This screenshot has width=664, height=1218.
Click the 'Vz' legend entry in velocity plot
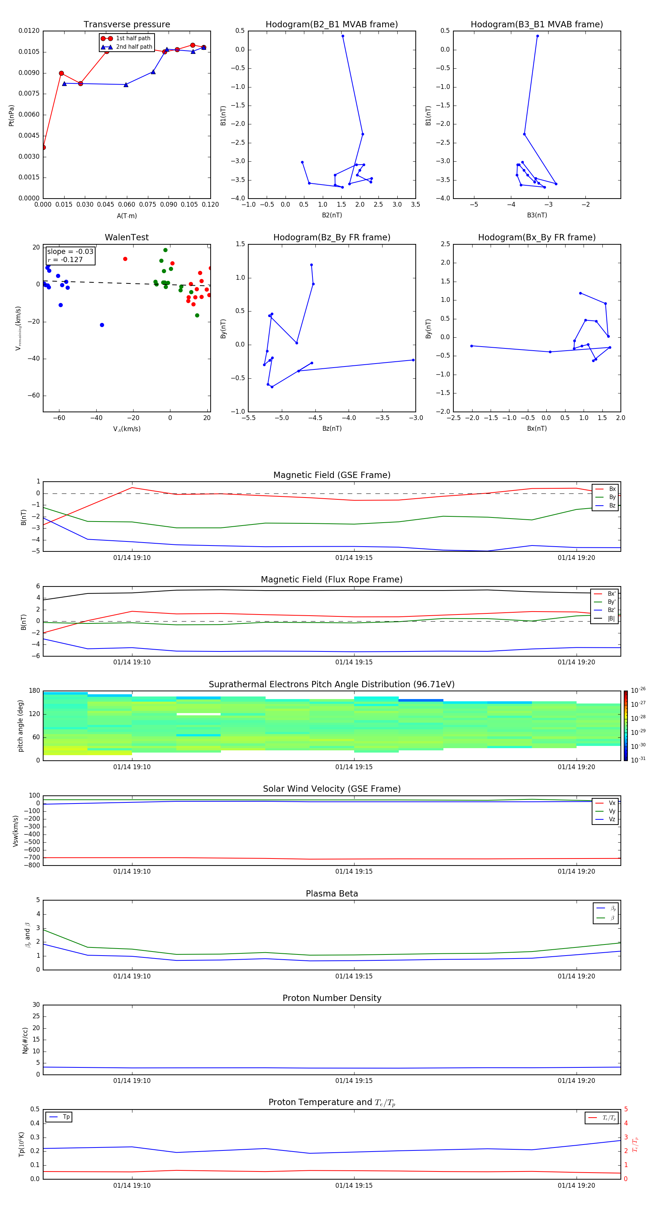[605, 819]
